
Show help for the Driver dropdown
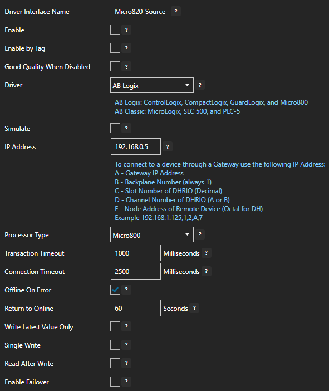200,85
